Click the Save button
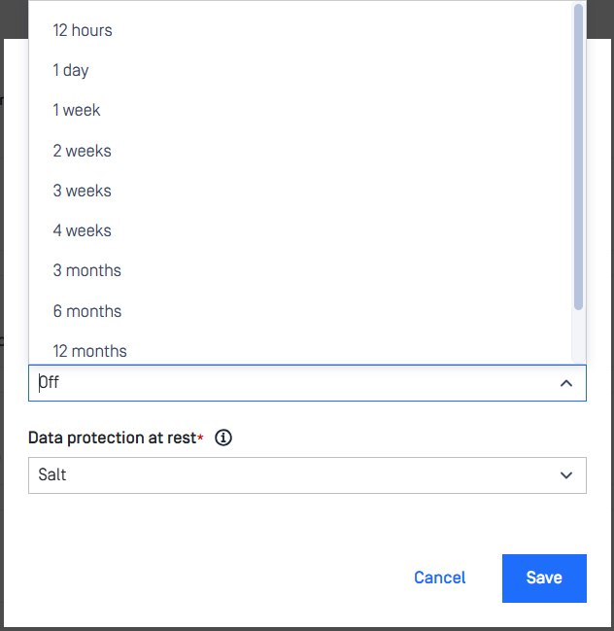 click(544, 578)
